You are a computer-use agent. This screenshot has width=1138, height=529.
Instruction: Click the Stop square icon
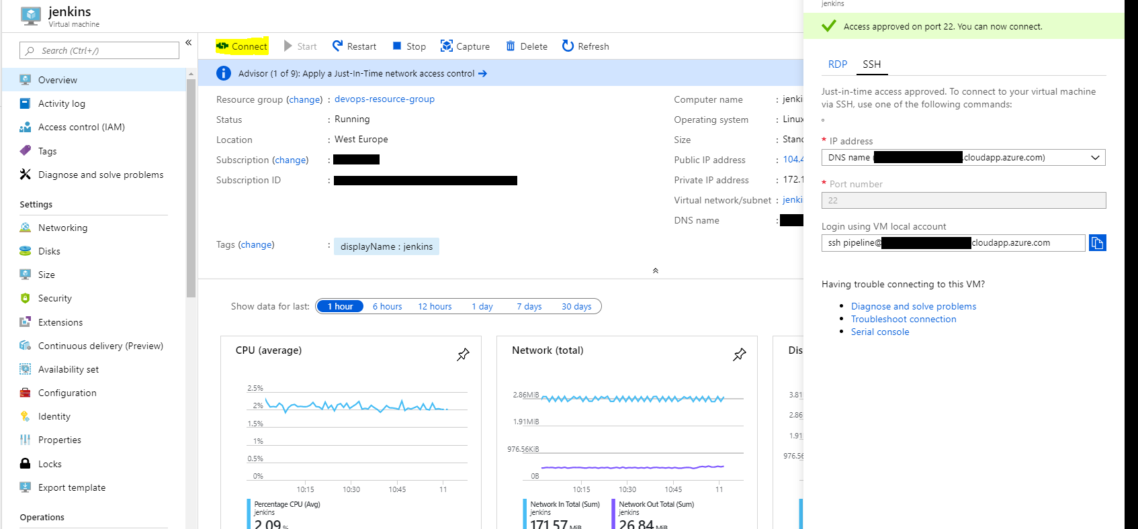coord(397,46)
